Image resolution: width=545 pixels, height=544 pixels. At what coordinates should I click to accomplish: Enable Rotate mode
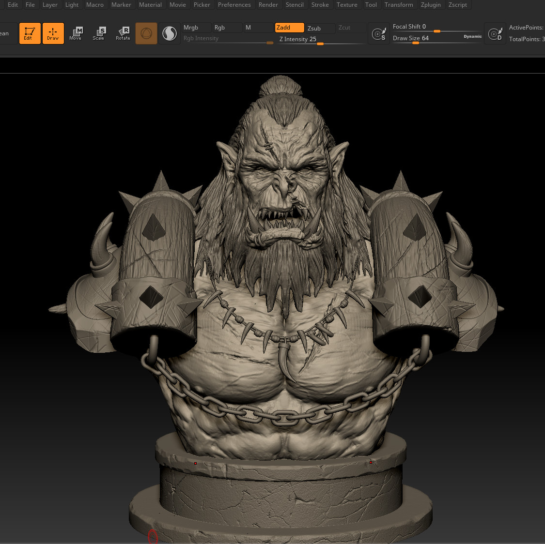tap(123, 33)
